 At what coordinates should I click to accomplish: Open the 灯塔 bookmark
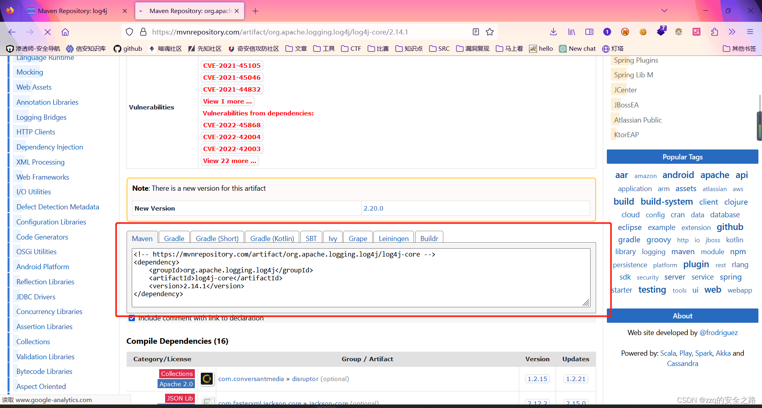pos(613,48)
